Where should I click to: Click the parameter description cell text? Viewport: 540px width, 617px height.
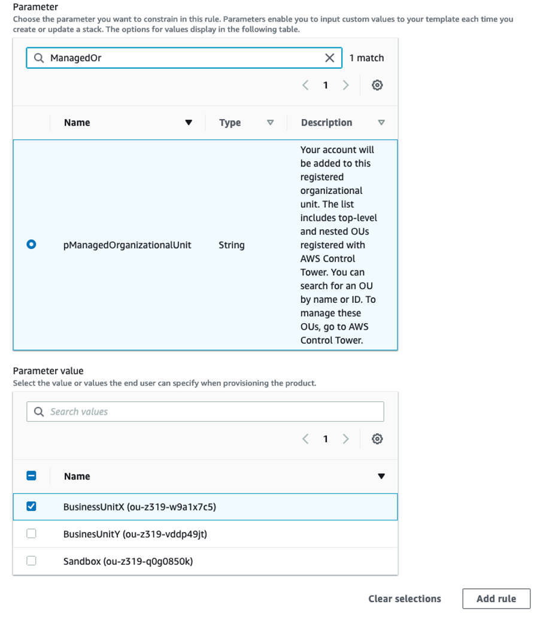pos(338,245)
